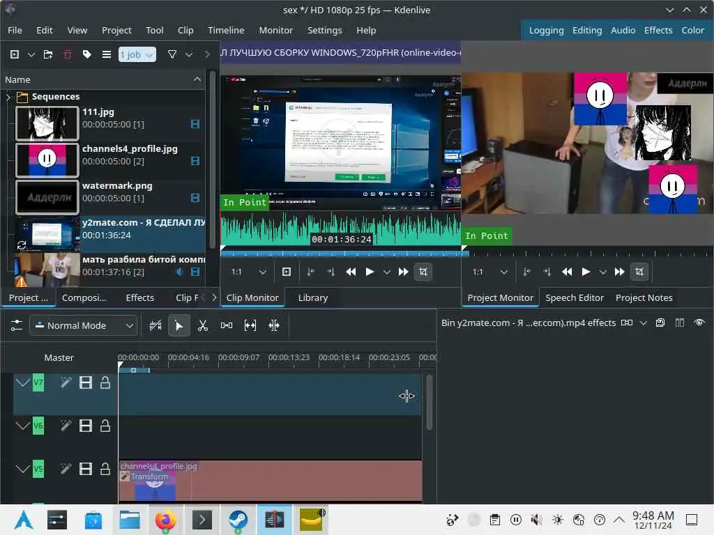The image size is (714, 535).
Task: Switch to the Speech Editor tab
Action: [575, 297]
